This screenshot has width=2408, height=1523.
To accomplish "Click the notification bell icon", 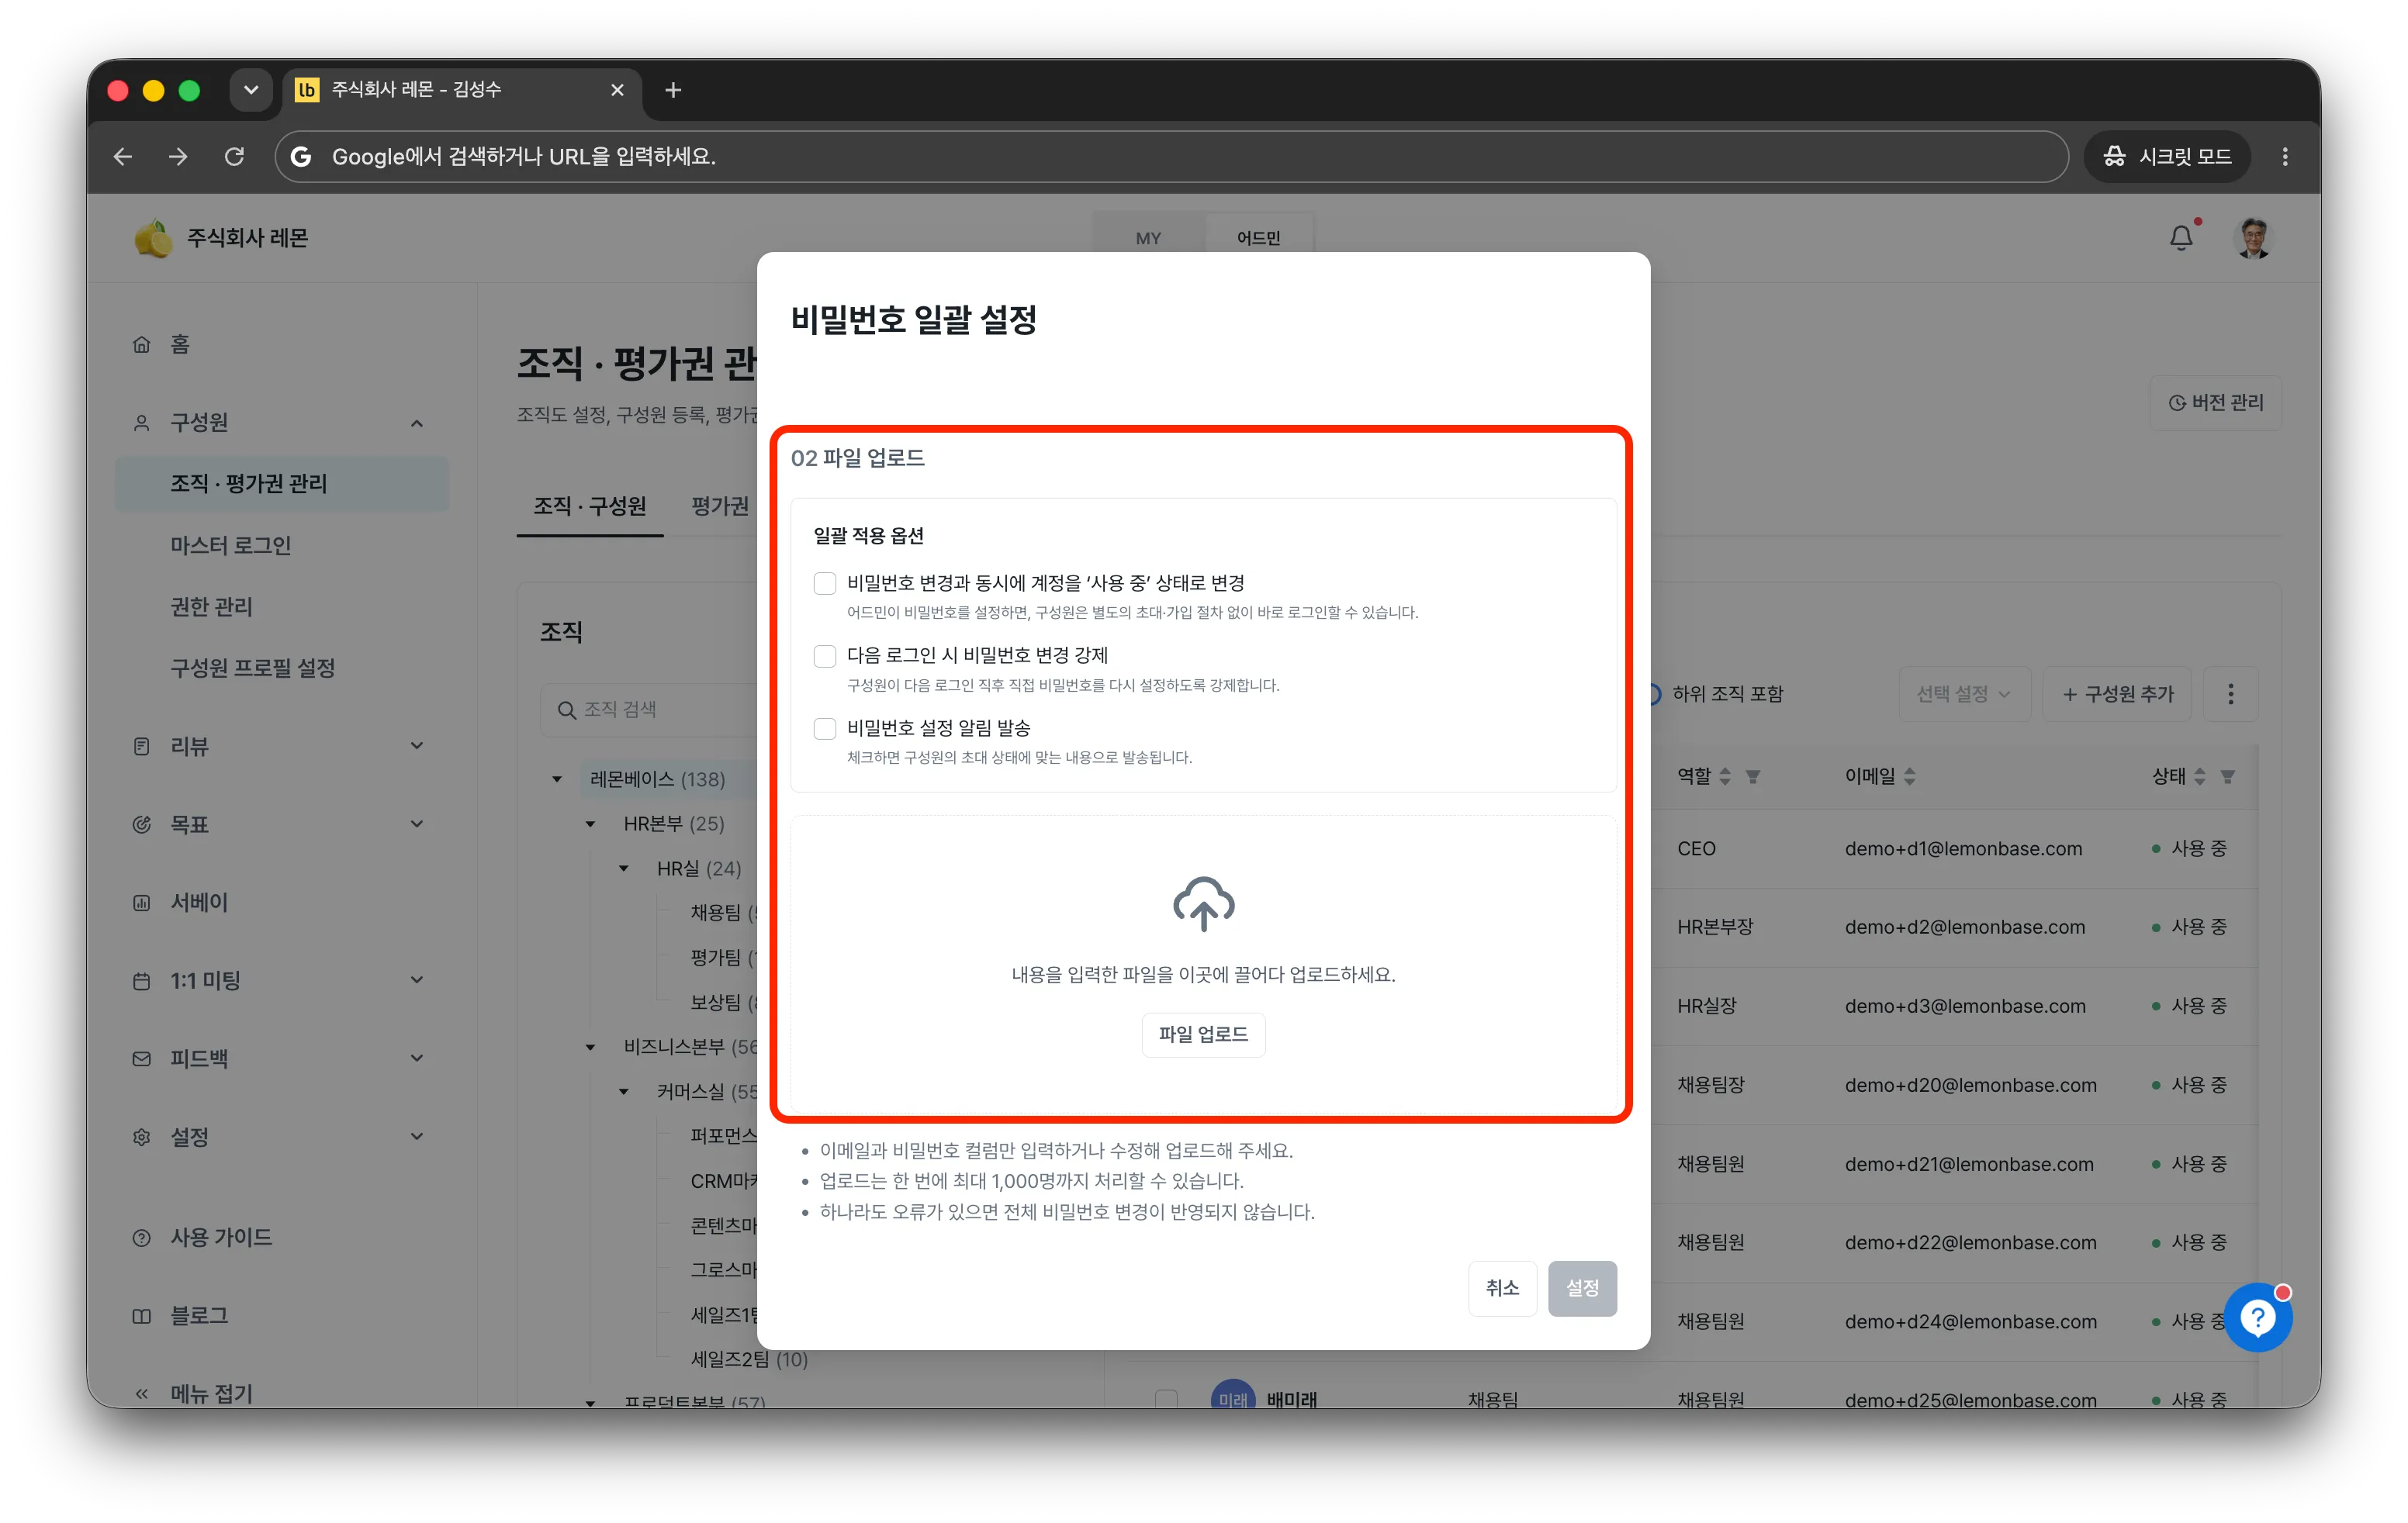I will click(2181, 238).
